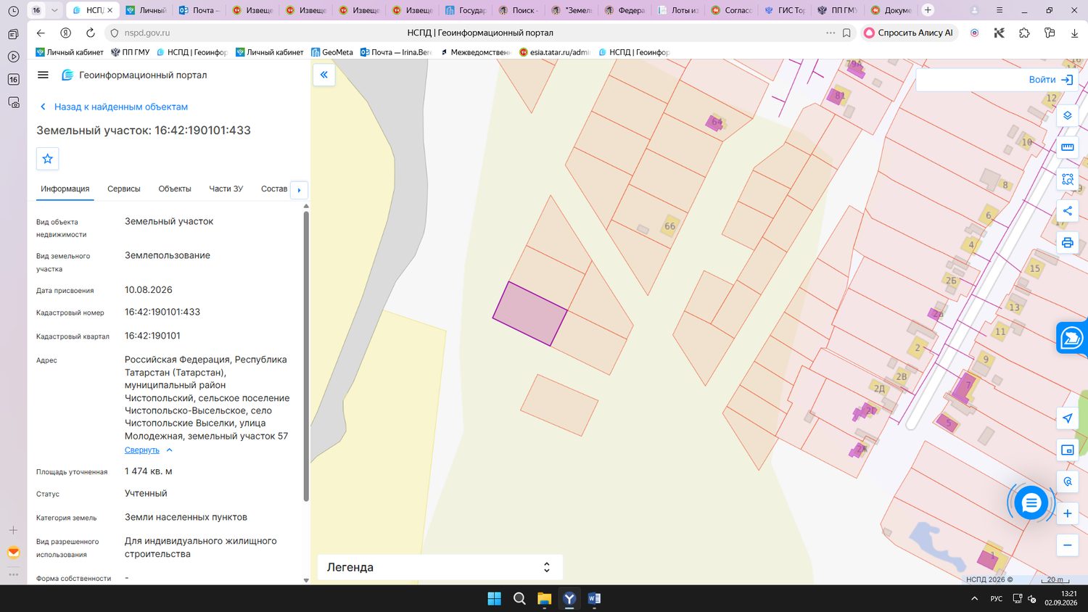Collapse address with Свернуть link

[x=142, y=450]
